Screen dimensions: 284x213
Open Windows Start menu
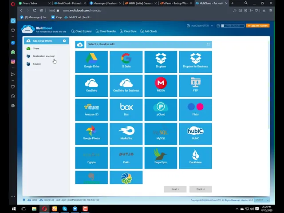point(14,209)
